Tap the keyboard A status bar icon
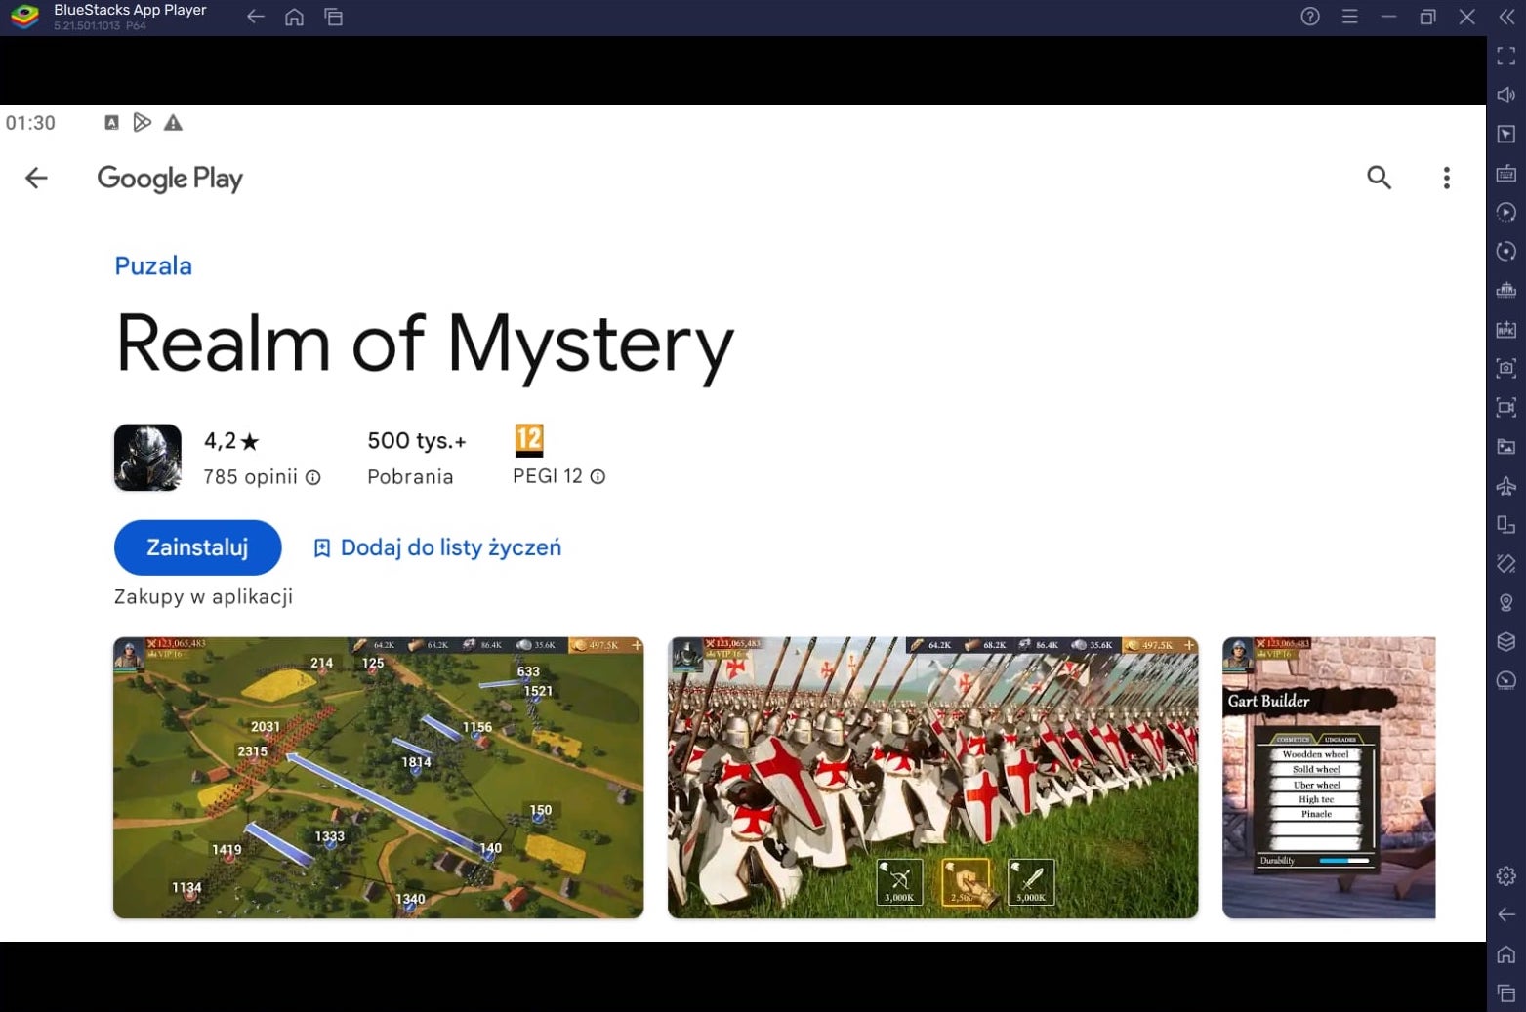1526x1012 pixels. pyautogui.click(x=111, y=122)
